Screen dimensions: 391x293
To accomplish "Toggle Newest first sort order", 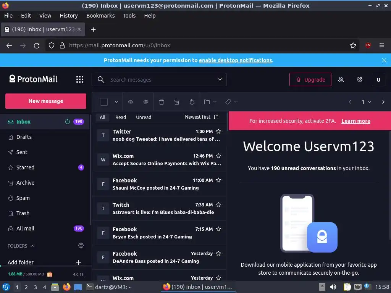I will coord(202,117).
